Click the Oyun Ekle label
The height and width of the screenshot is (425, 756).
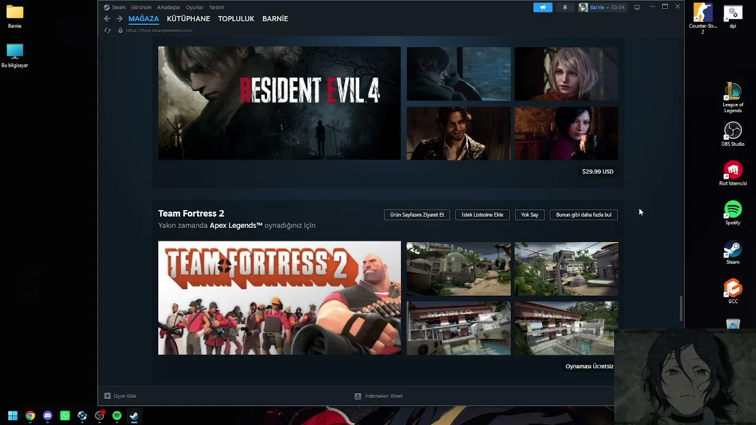coord(125,396)
